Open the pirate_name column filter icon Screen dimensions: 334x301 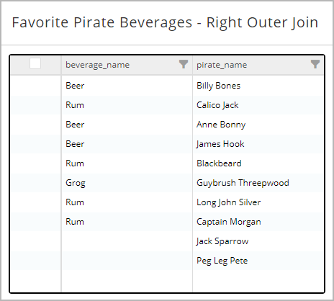315,64
